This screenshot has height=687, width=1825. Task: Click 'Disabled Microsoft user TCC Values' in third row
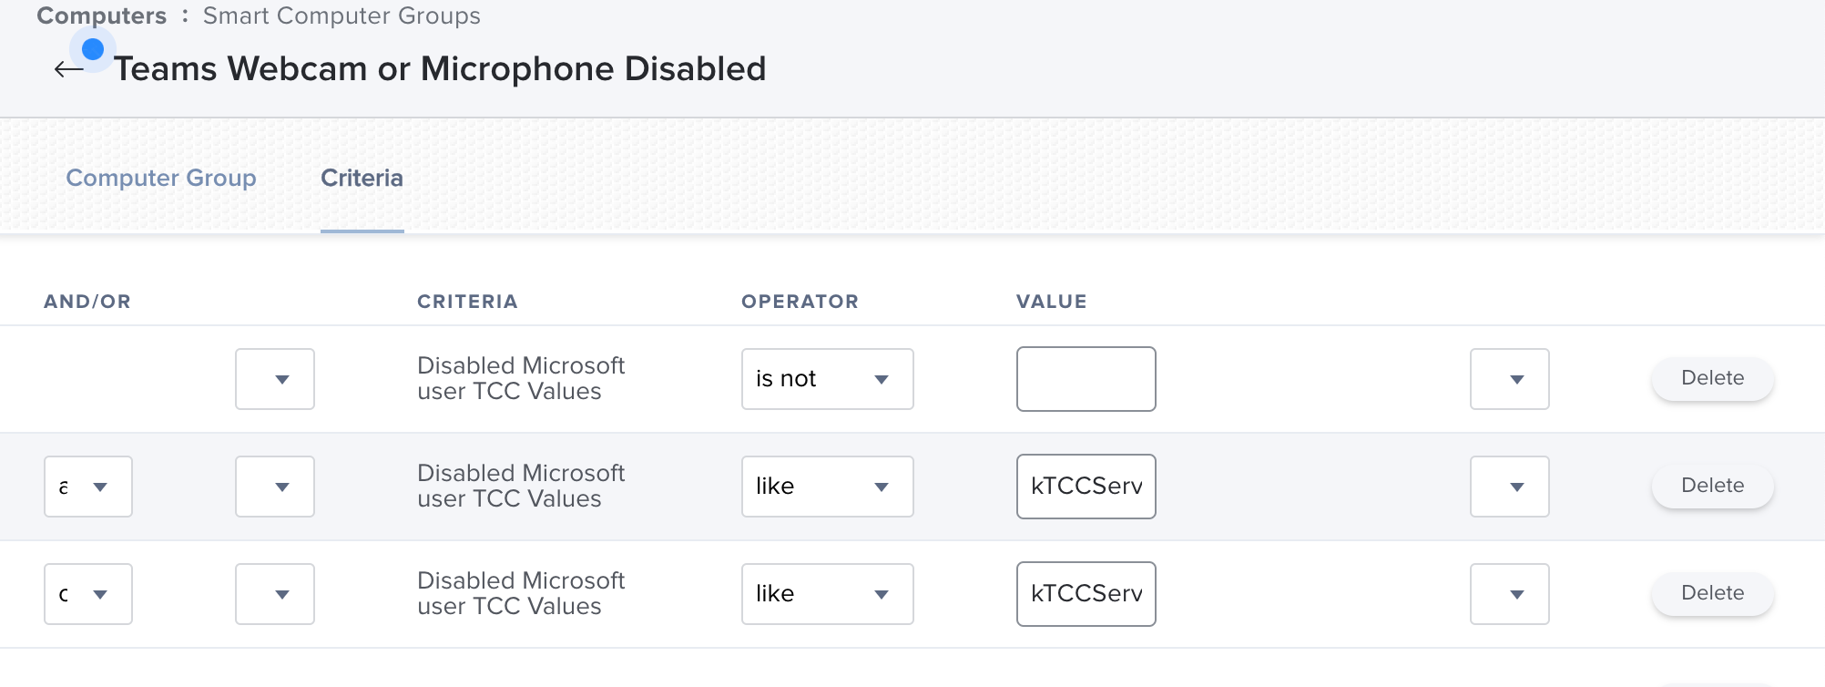coord(521,593)
